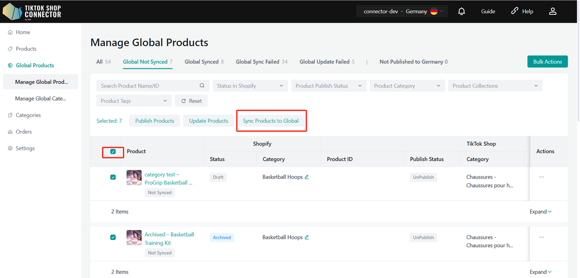Open Categories in the left sidebar

(28, 115)
